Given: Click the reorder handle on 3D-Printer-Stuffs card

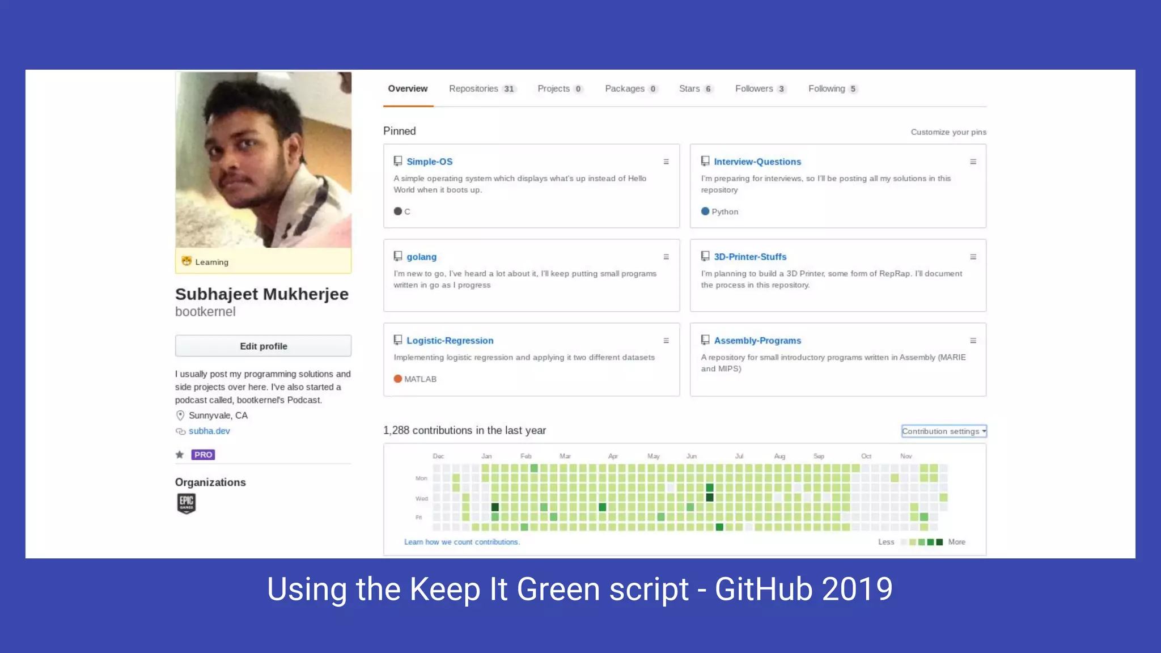Looking at the screenshot, I should coord(973,257).
